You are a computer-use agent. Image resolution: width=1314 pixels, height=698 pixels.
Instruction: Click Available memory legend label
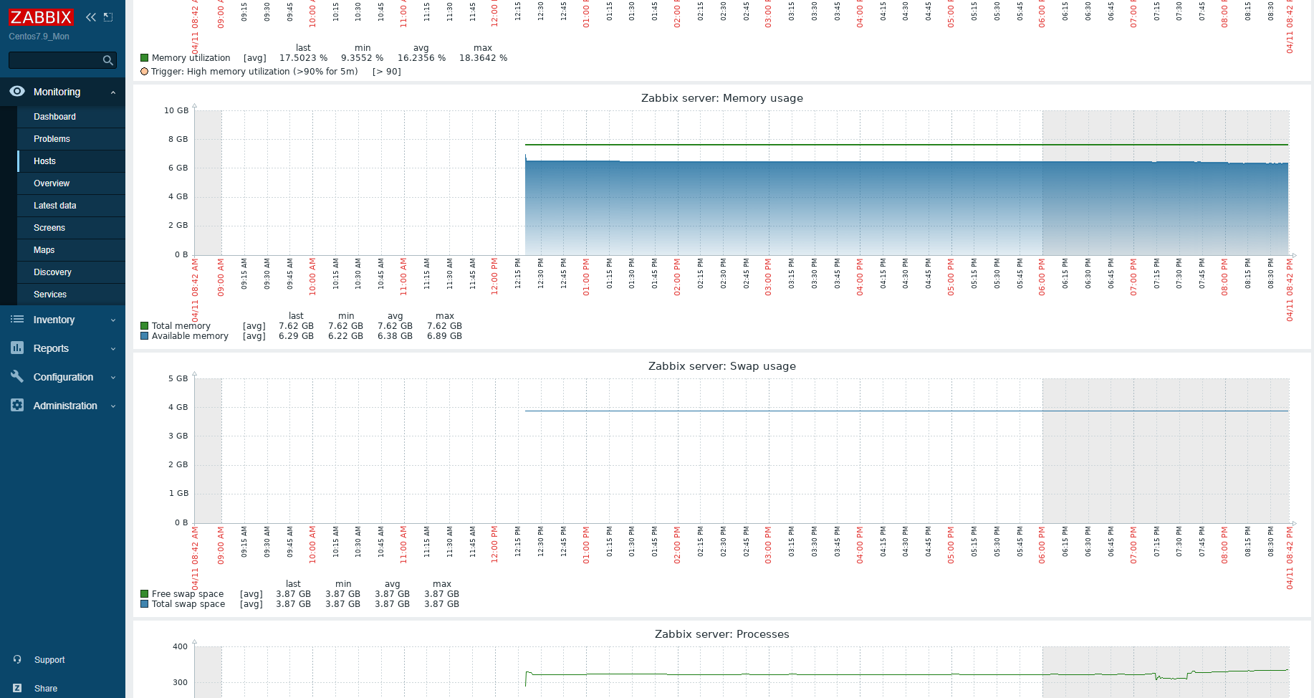[190, 336]
